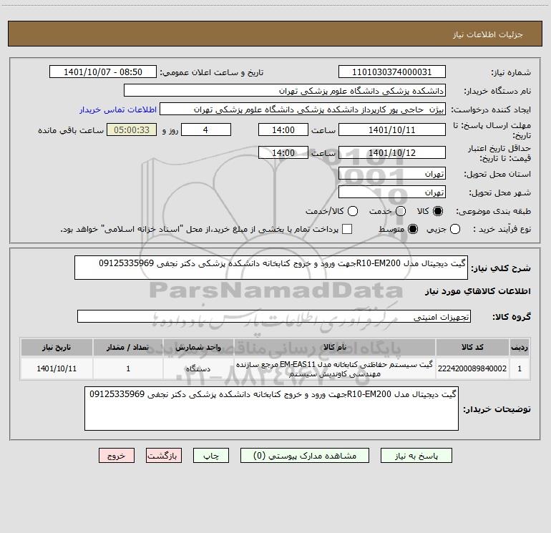Click the تعداد / مقدار column header

[x=128, y=347]
